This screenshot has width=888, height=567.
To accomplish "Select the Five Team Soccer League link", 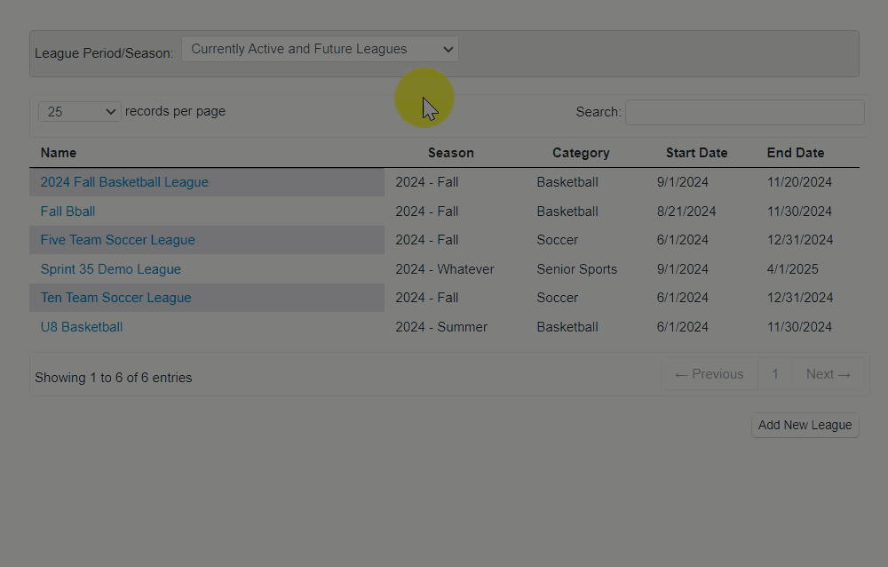I will click(x=117, y=240).
